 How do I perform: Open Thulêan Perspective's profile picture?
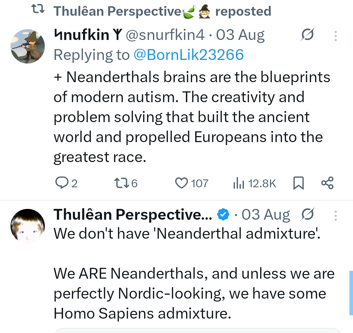tap(28, 226)
